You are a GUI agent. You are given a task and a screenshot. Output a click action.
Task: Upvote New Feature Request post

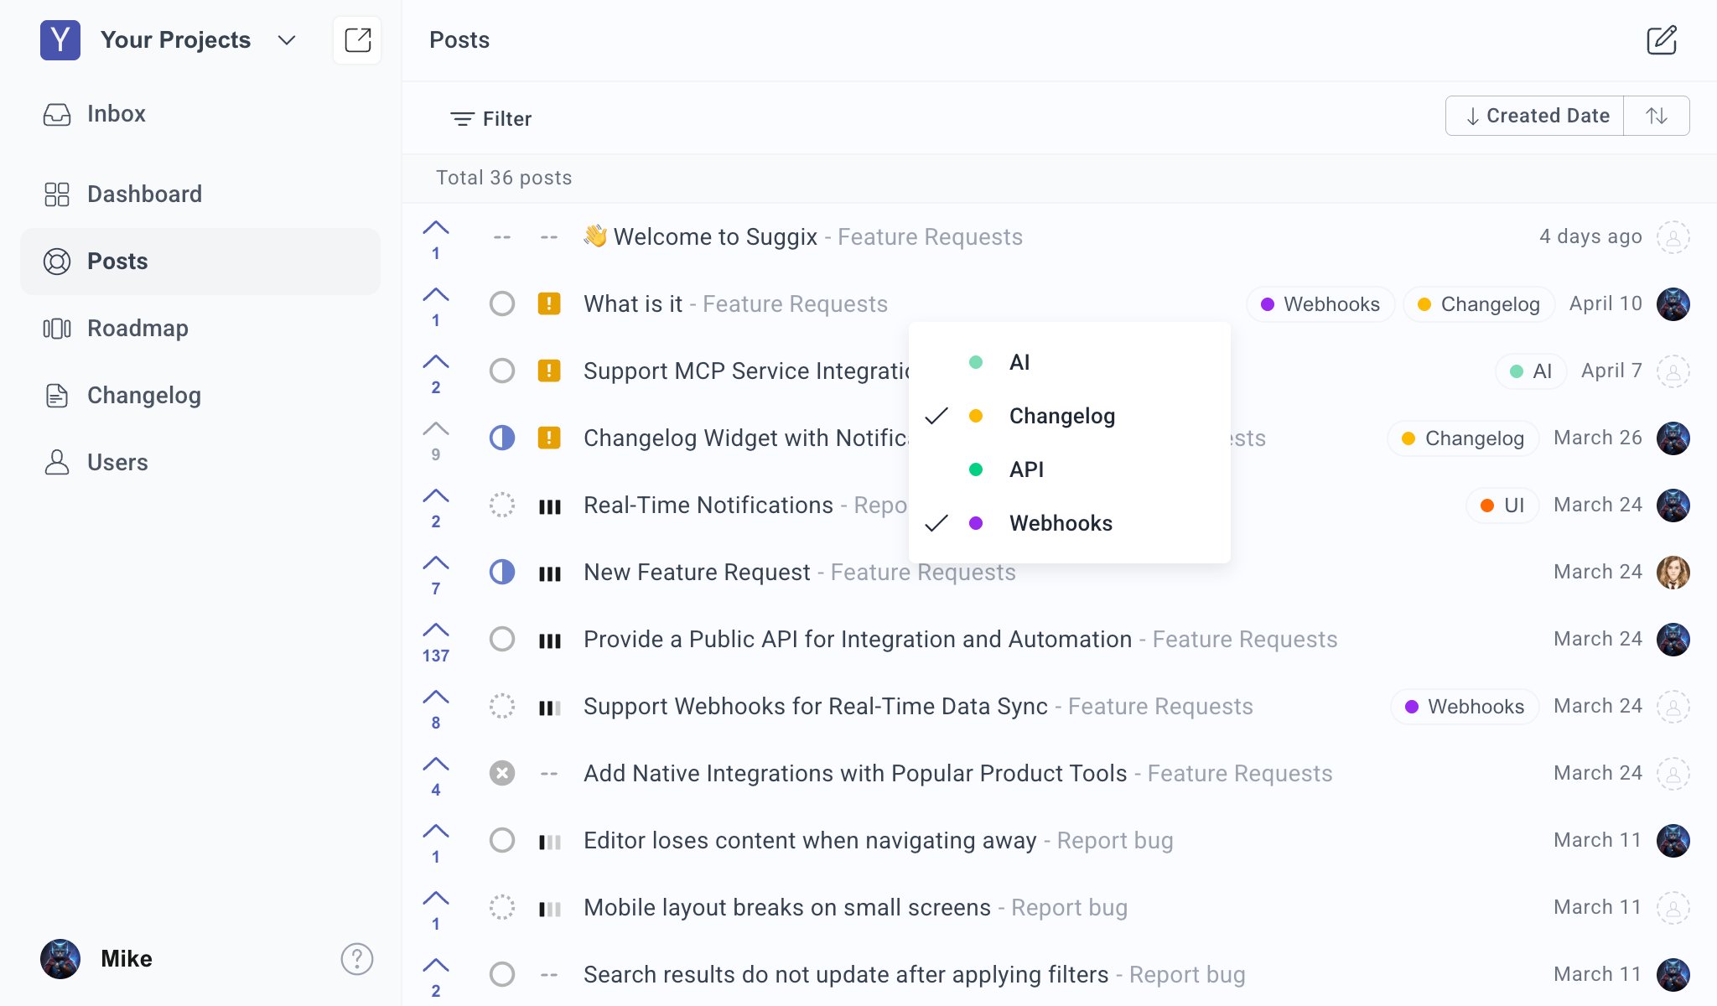(x=436, y=574)
